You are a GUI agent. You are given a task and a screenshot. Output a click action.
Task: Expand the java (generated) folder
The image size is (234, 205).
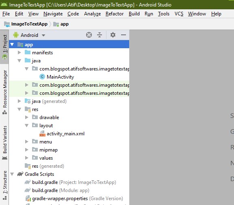coord(19,101)
